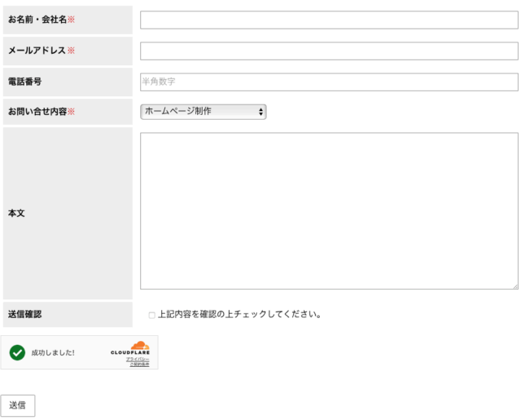
Task: Click the 成功しました! status text
Action: point(53,352)
